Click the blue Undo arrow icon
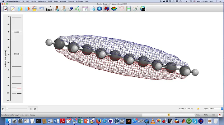 tap(42, 9)
